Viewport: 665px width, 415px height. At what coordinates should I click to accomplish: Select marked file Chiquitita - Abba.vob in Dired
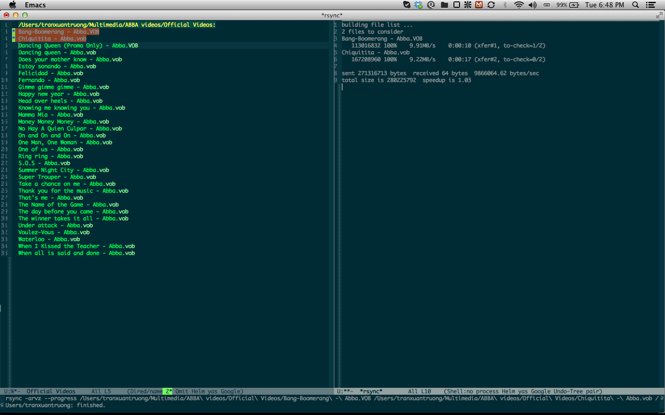coord(52,39)
